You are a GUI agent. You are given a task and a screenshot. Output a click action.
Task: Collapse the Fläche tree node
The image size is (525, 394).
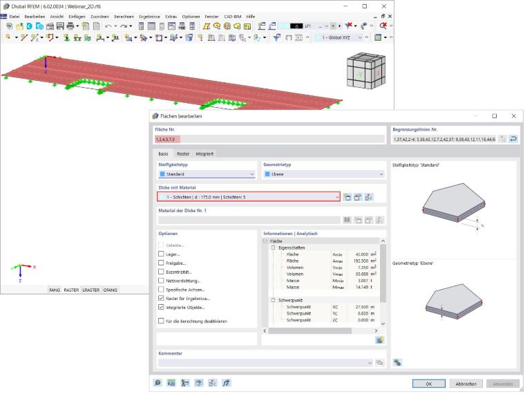point(265,241)
